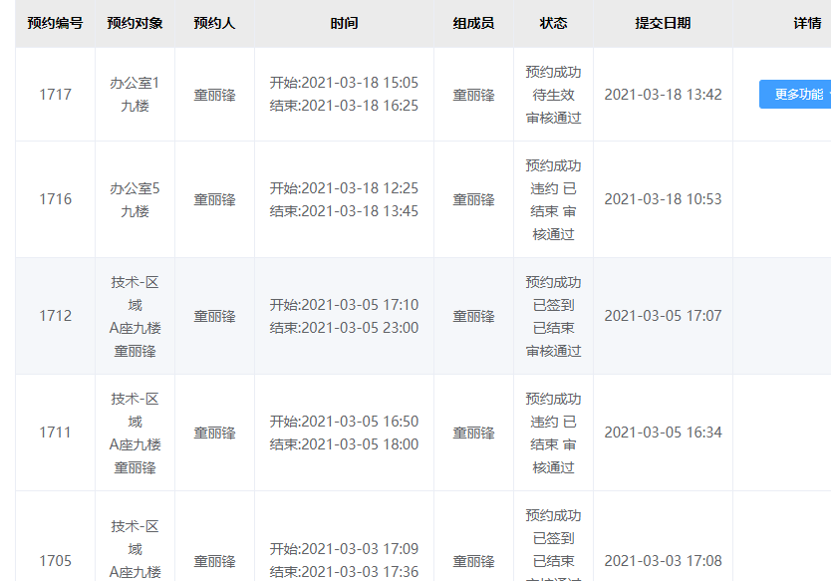Click the 预约人 column header

[214, 23]
